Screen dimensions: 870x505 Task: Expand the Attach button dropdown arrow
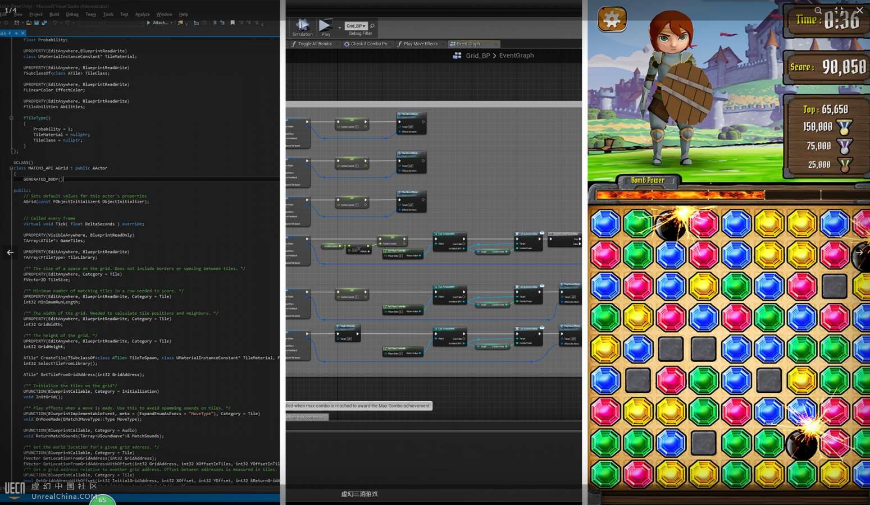[x=172, y=23]
